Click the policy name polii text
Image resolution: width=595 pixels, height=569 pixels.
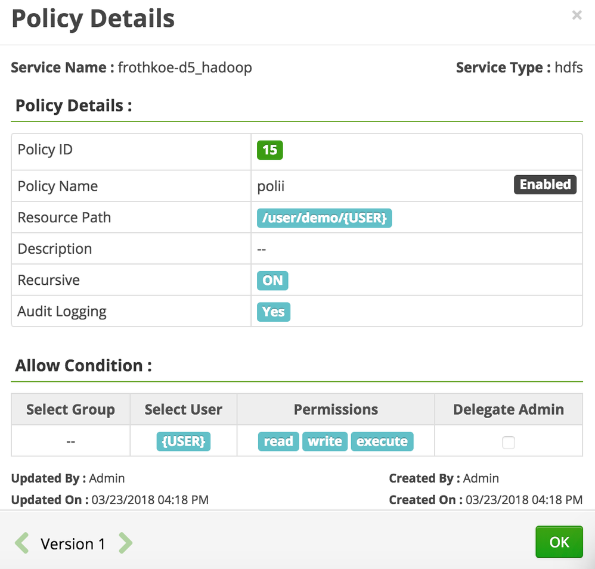point(271,186)
